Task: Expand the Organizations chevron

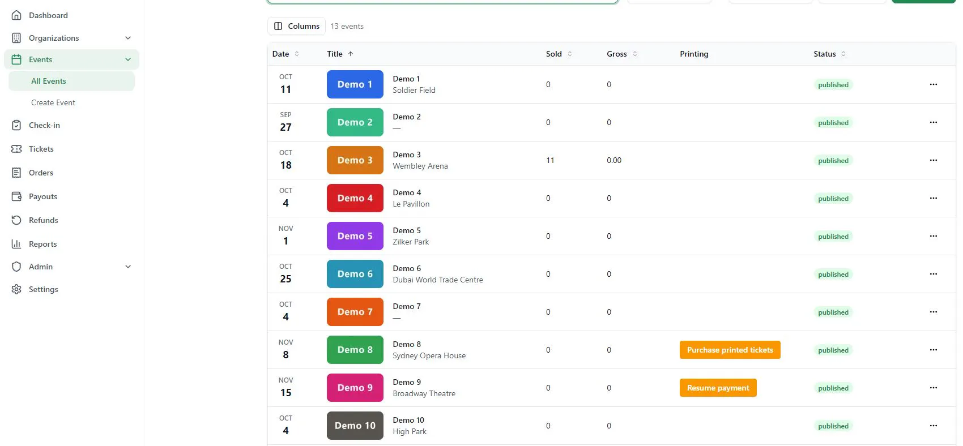Action: point(128,38)
